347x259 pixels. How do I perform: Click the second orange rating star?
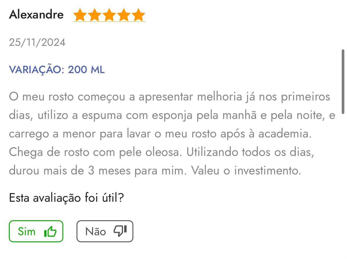94,15
